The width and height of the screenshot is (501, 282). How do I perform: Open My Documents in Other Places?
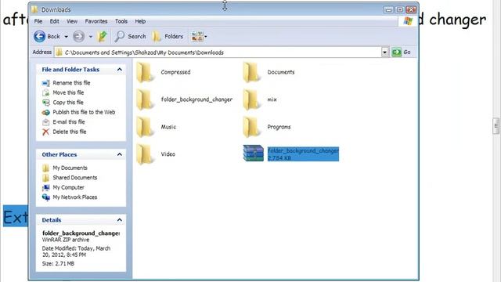click(70, 168)
